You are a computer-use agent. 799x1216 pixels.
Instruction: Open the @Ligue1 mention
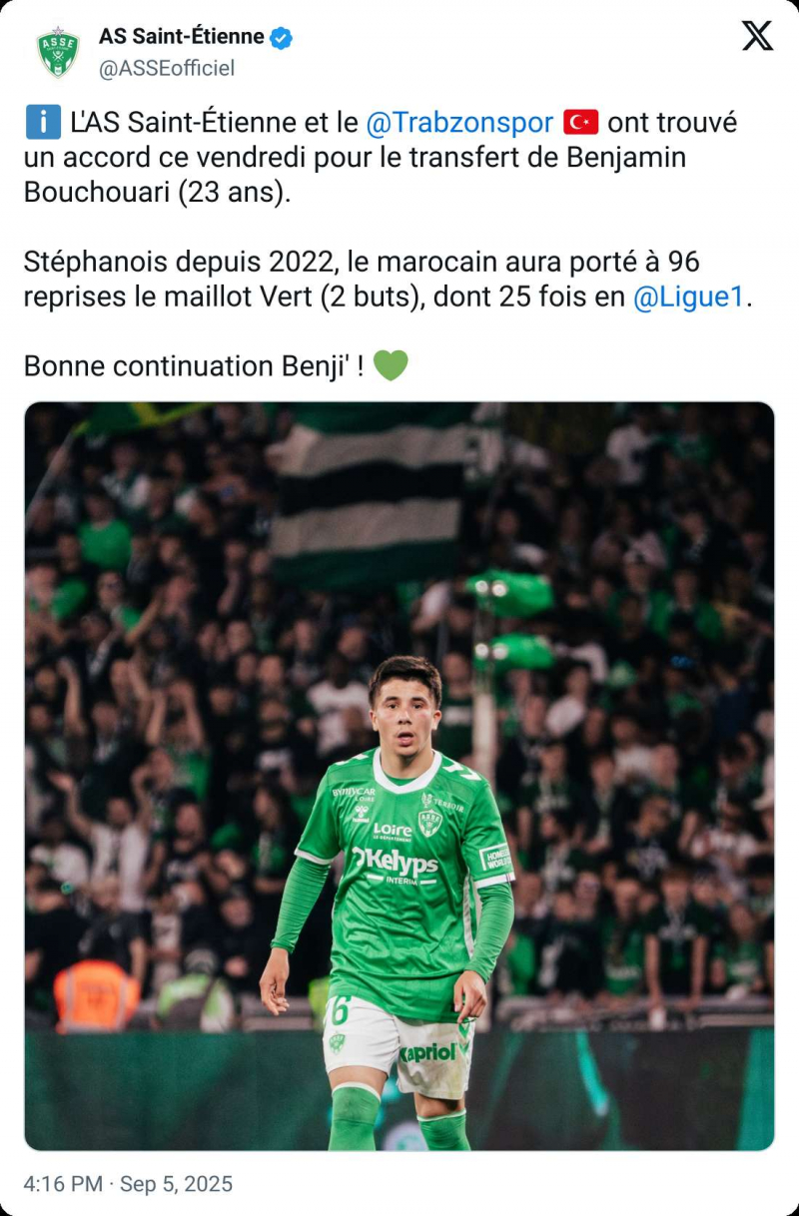coord(688,297)
